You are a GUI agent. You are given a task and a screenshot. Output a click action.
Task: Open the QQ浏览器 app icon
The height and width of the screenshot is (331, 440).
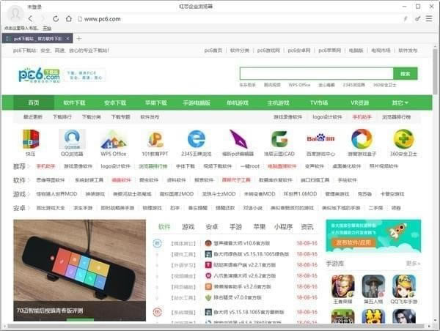pos(72,139)
